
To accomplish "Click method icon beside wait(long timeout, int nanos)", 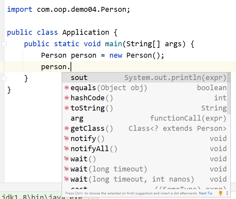I will tap(67, 179).
